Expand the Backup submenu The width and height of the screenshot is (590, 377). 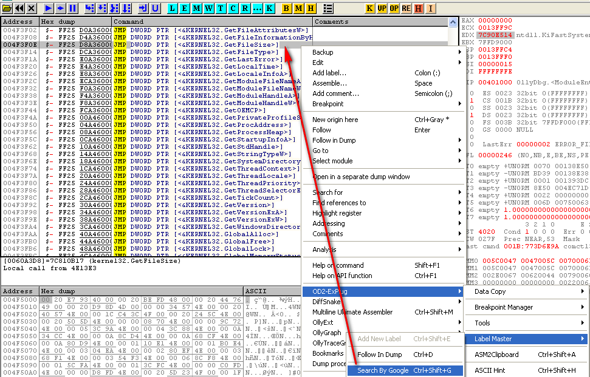(x=383, y=52)
